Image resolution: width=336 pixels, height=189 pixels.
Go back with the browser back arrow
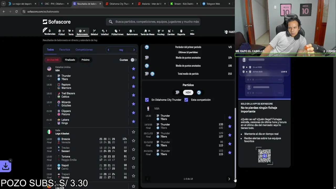4,12
